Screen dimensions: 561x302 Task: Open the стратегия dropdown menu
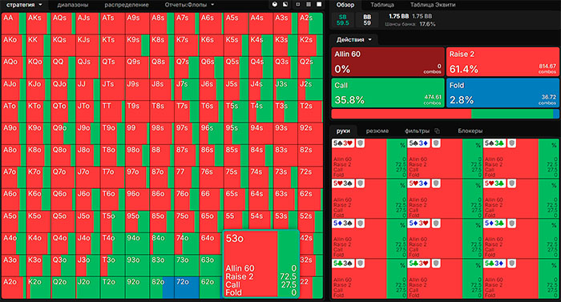coord(24,5)
